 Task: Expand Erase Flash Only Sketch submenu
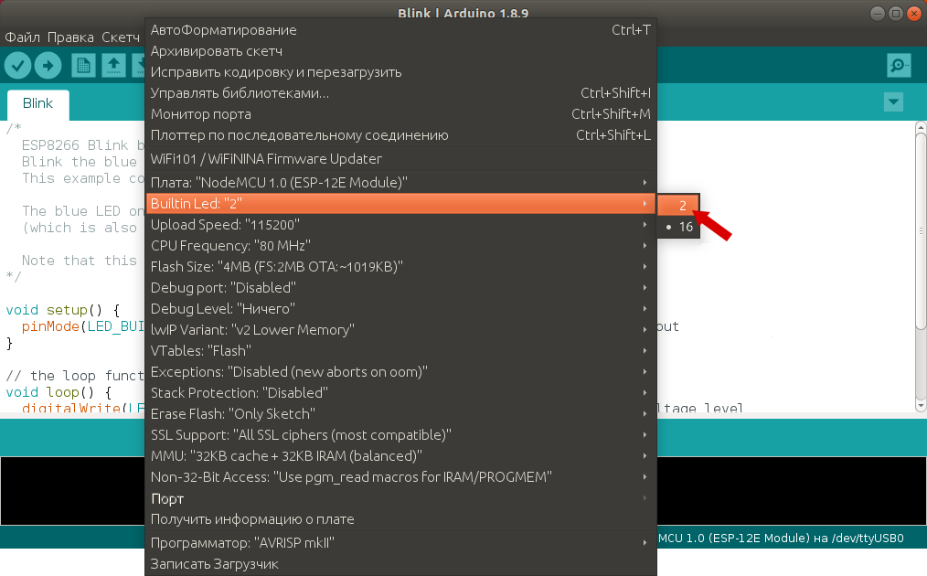tap(400, 414)
